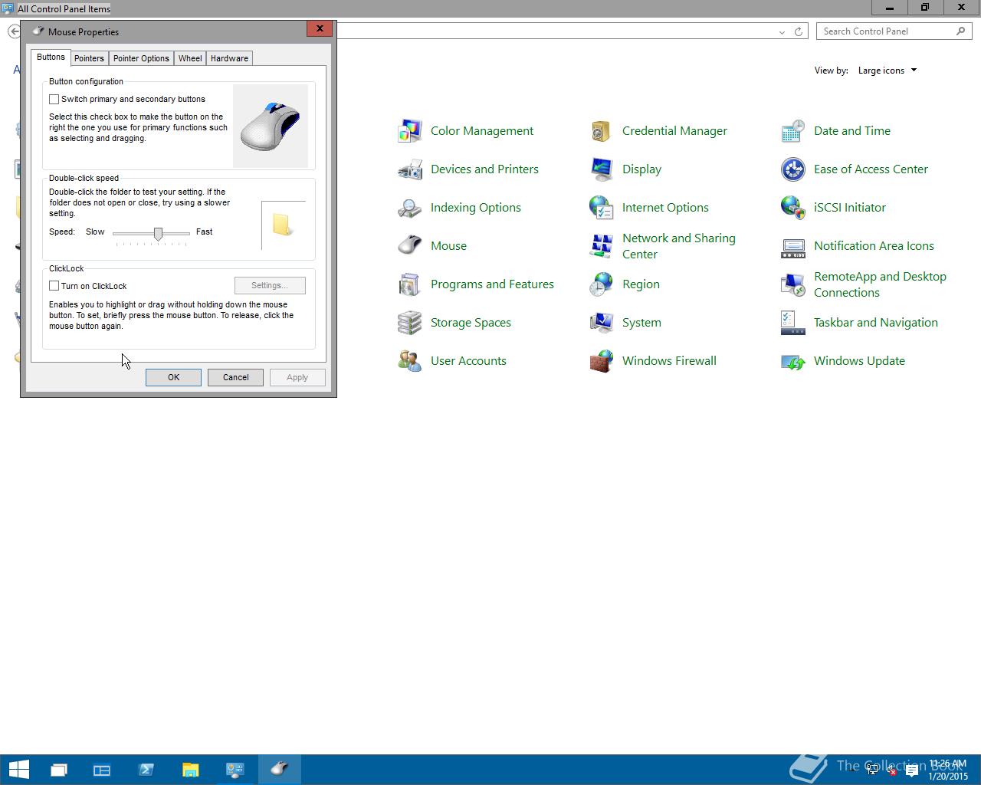This screenshot has width=981, height=785.
Task: Click the Taskbar and Navigation icon
Action: tap(793, 323)
